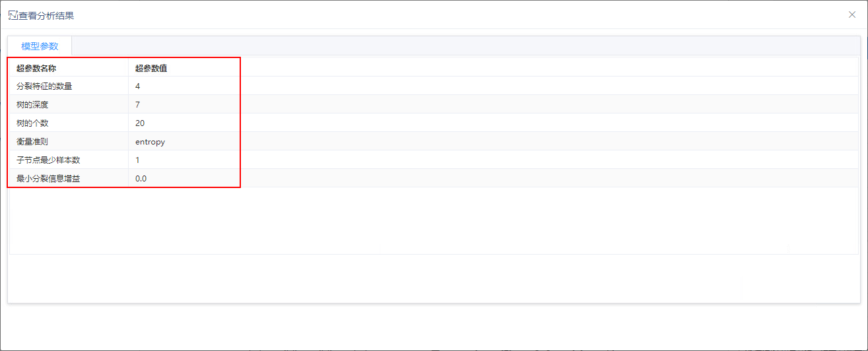
Task: Click the empty table area below rows
Action: [434, 220]
